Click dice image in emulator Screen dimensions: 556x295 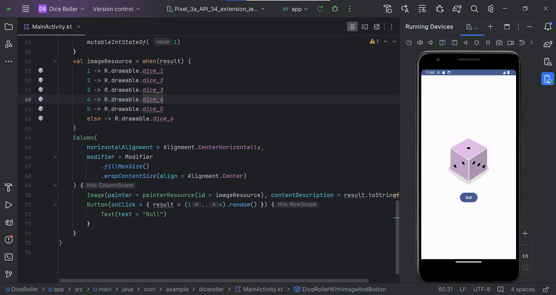pos(468,161)
